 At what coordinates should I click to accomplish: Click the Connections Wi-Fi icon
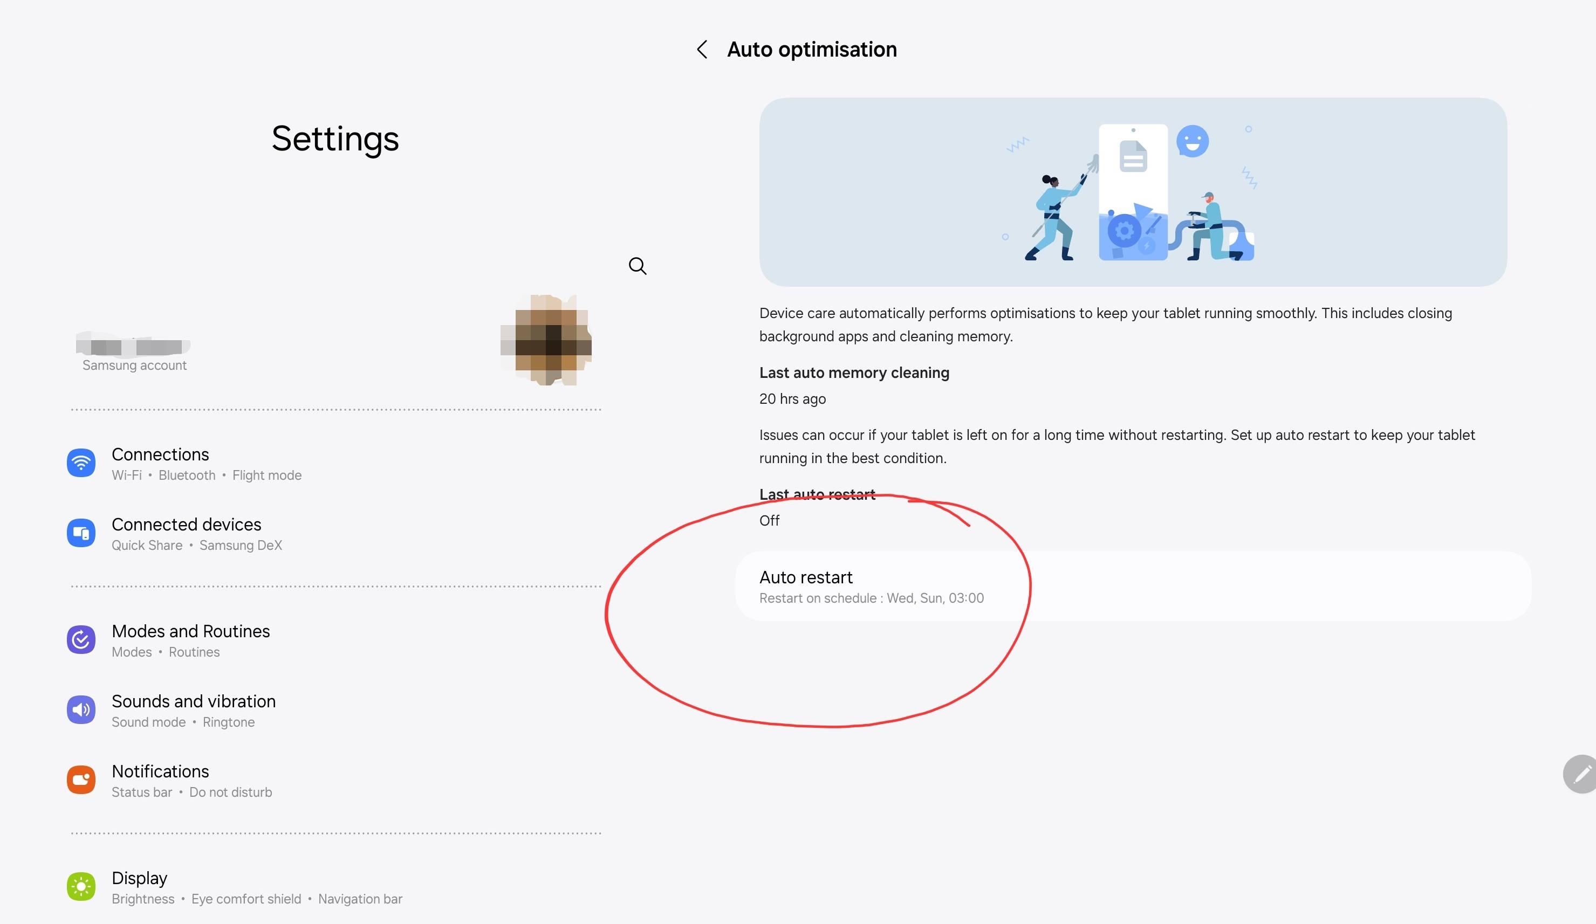click(81, 463)
